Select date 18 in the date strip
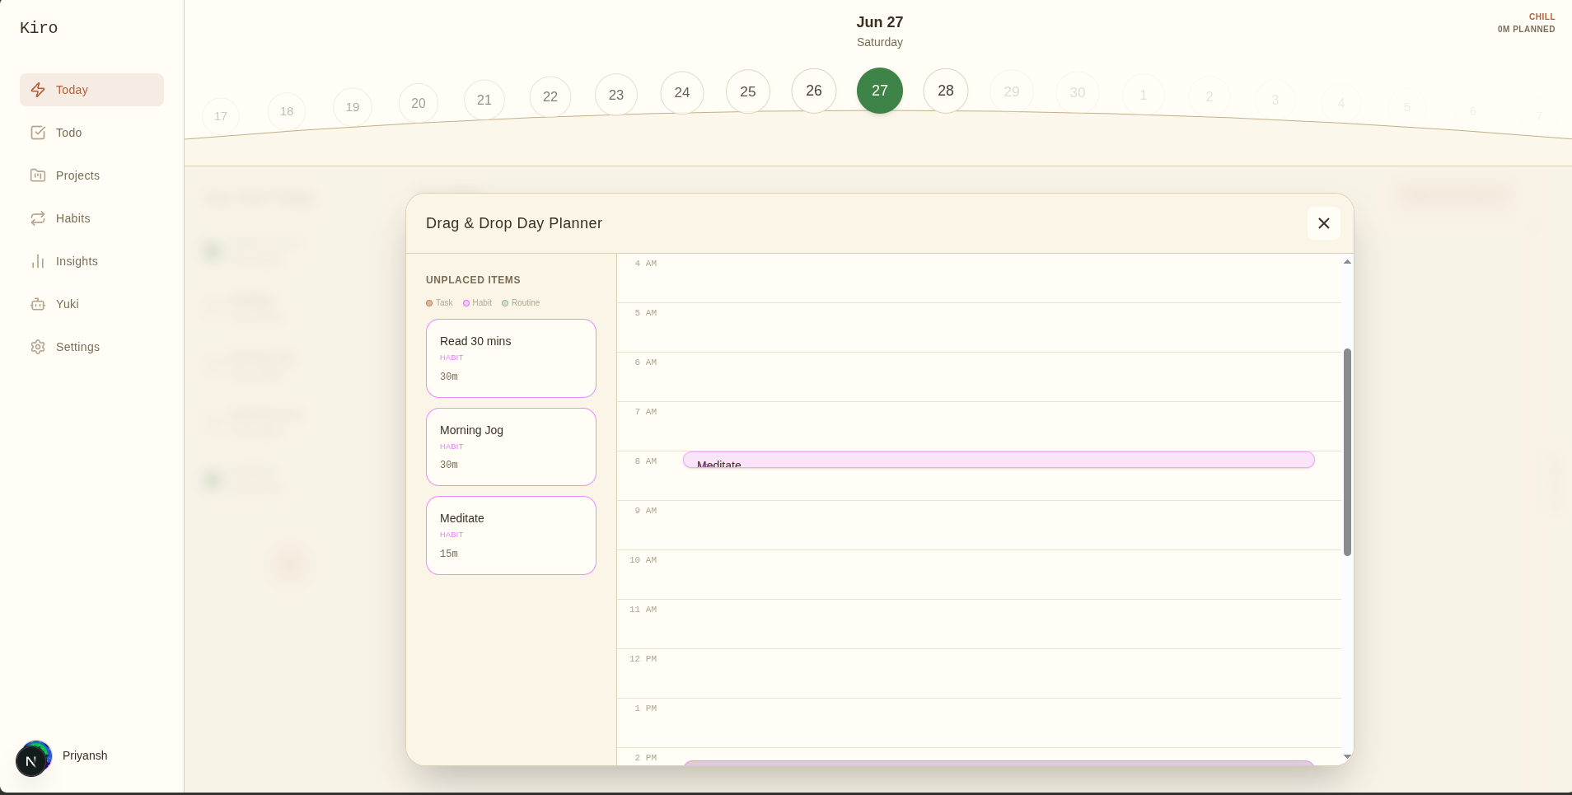 point(287,111)
